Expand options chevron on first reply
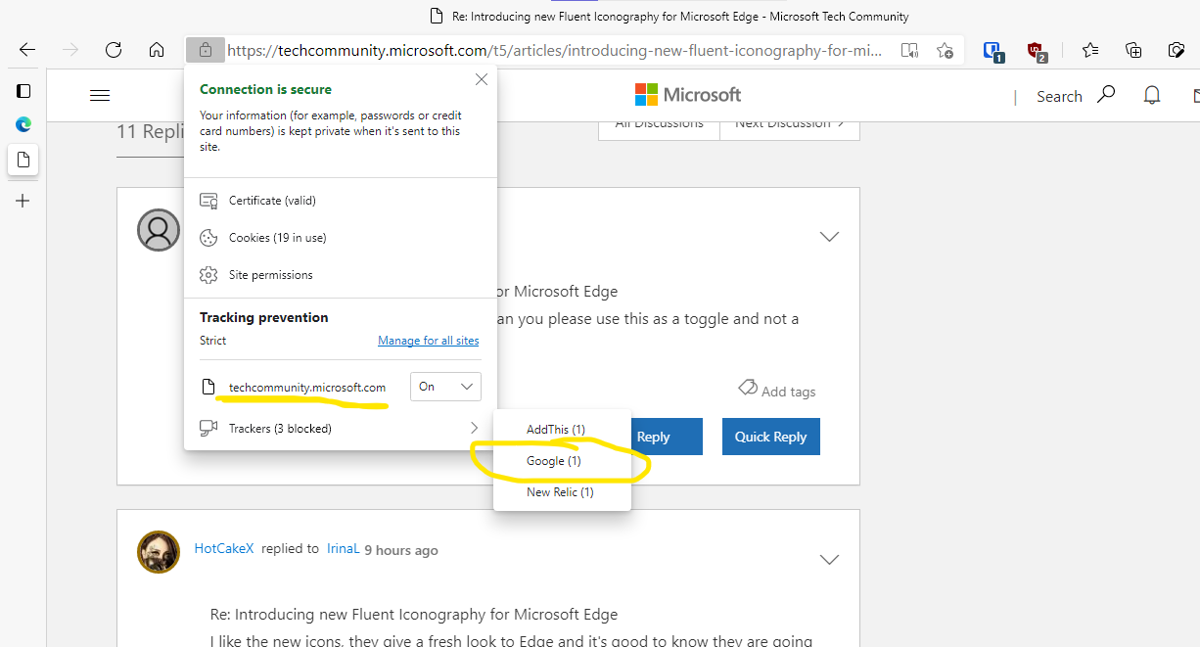The width and height of the screenshot is (1200, 647). coord(829,237)
